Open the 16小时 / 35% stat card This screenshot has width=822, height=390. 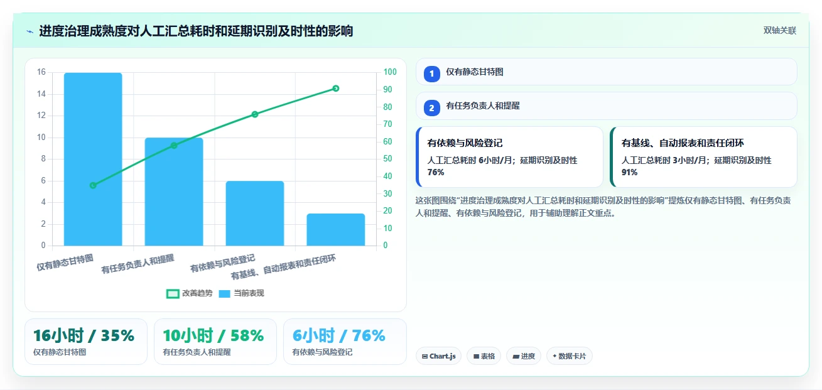tap(86, 342)
